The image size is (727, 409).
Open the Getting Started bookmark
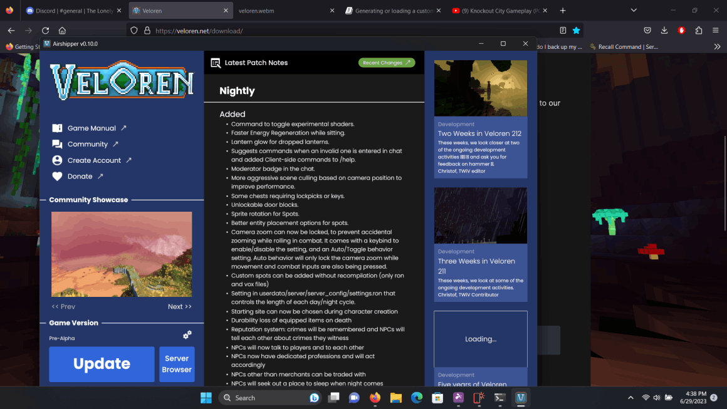(x=23, y=47)
